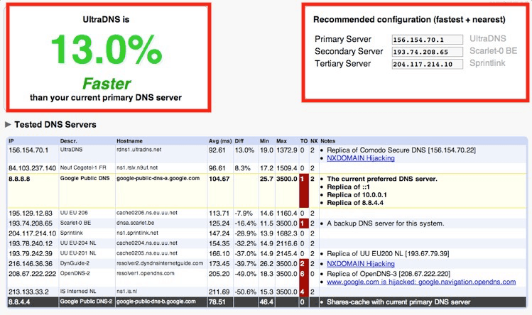Open the NXDOMAIN Hijacking link for DynGuide-2

tap(360, 263)
